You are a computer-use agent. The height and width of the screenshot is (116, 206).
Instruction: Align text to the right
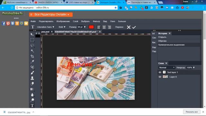[x=109, y=27]
